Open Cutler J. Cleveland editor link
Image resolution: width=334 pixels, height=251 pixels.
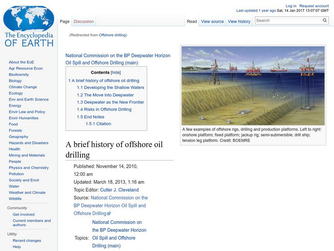(x=119, y=190)
